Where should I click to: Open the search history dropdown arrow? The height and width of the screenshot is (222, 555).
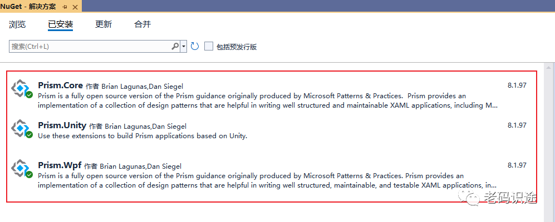pos(183,46)
